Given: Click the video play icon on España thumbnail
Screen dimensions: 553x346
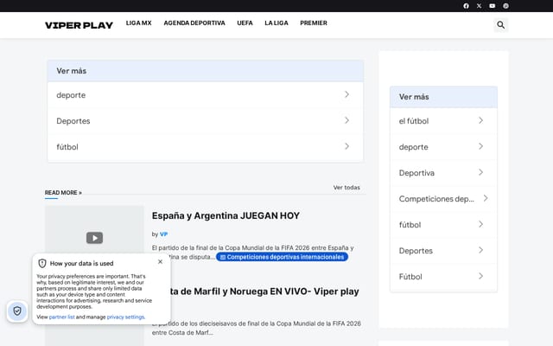Looking at the screenshot, I should pyautogui.click(x=94, y=238).
